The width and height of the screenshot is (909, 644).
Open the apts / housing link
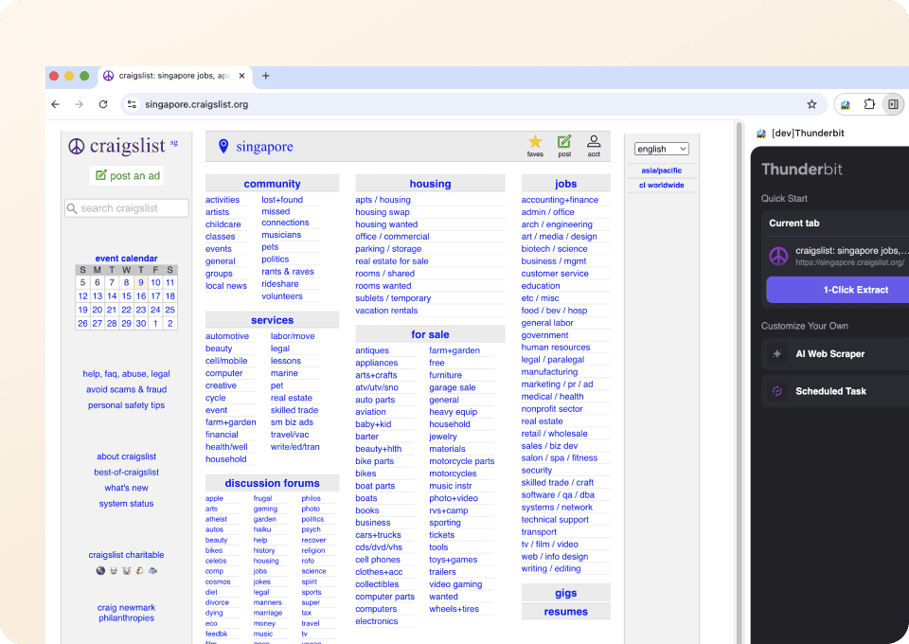point(383,200)
